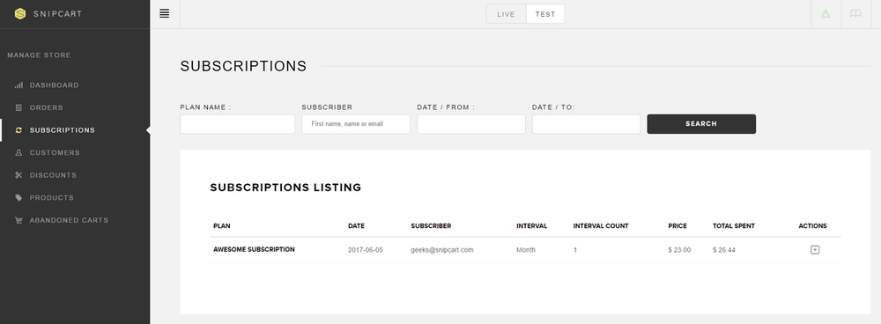Image resolution: width=881 pixels, height=324 pixels.
Task: Click the Date / To field
Action: pyautogui.click(x=586, y=124)
